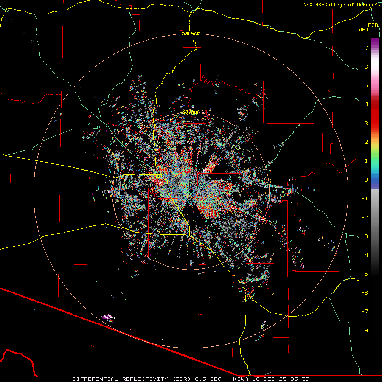Click the -1 value on the color scale
Screen dimensions: 382x382
click(365, 199)
